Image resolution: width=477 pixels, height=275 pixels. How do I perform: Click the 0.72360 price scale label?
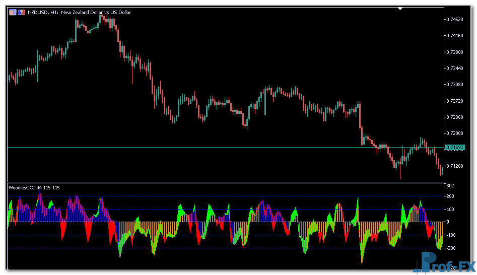pos(456,117)
